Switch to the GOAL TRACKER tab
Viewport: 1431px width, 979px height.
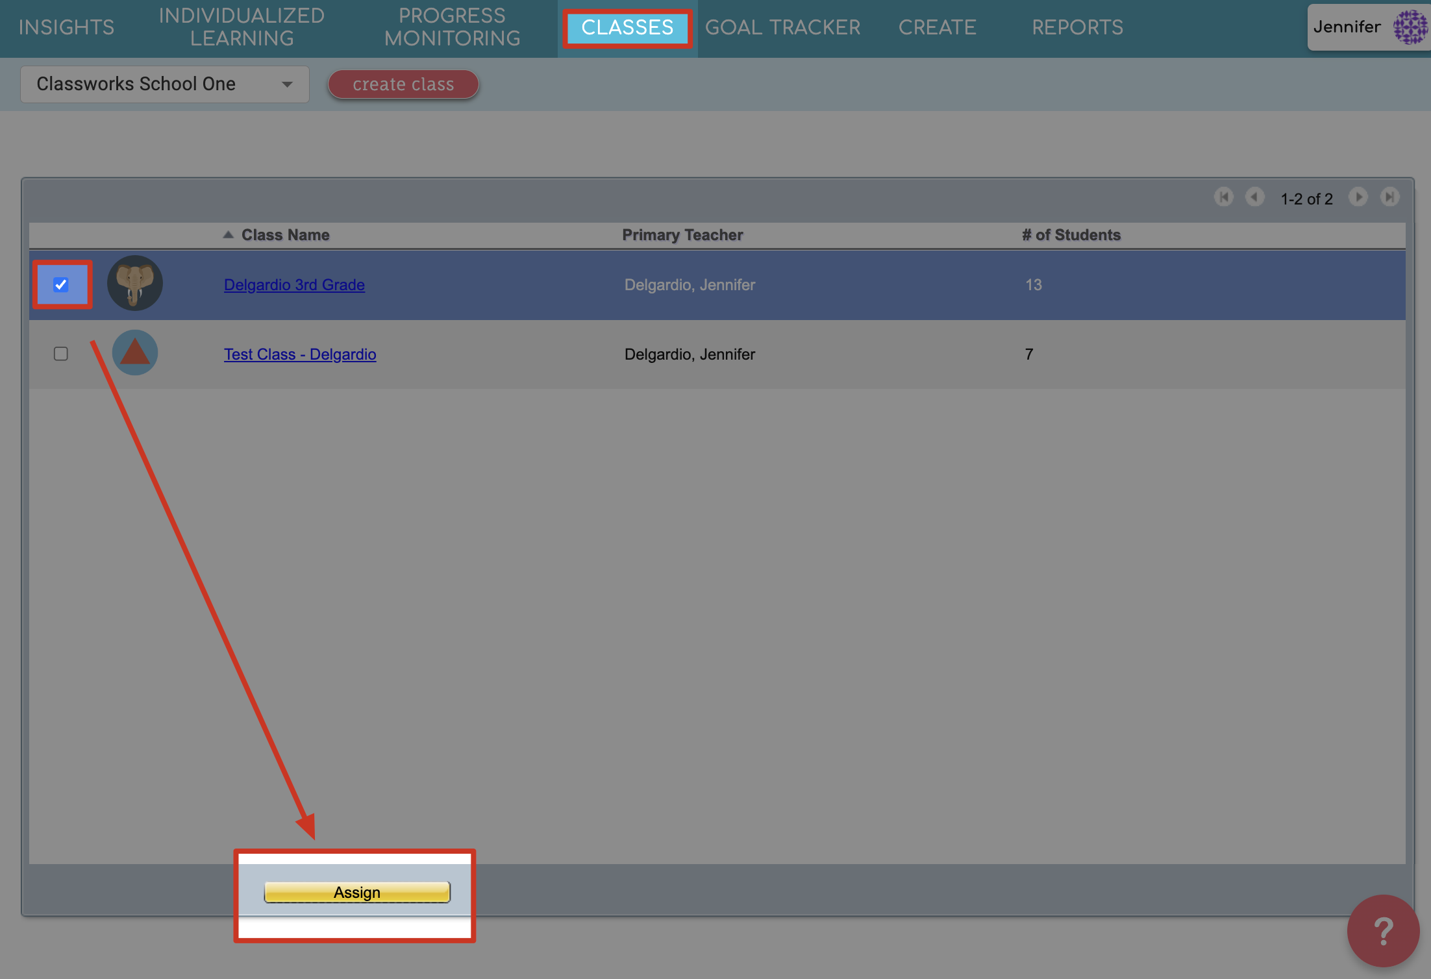[x=783, y=27]
